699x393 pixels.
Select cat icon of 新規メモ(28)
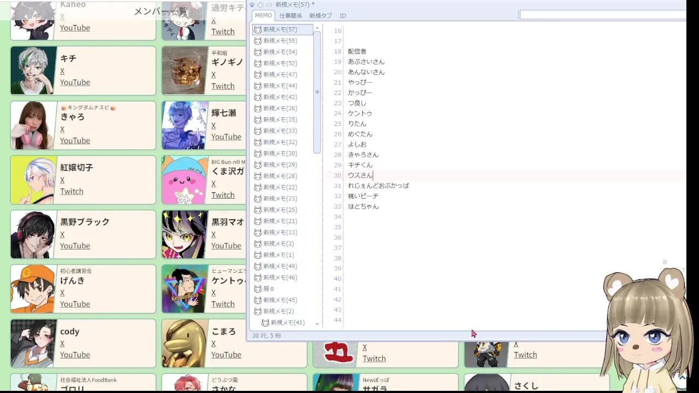[258, 176]
